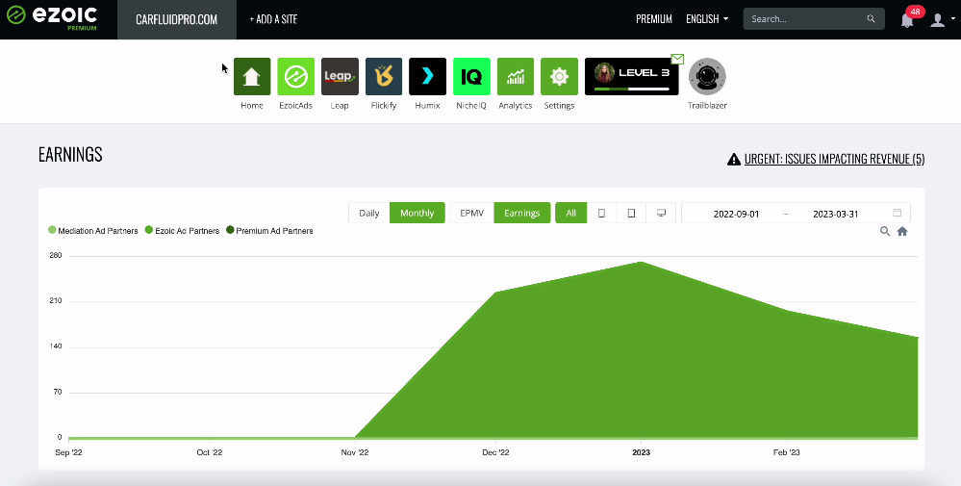Open the Home dashboard icon
This screenshot has height=486, width=961.
[252, 77]
